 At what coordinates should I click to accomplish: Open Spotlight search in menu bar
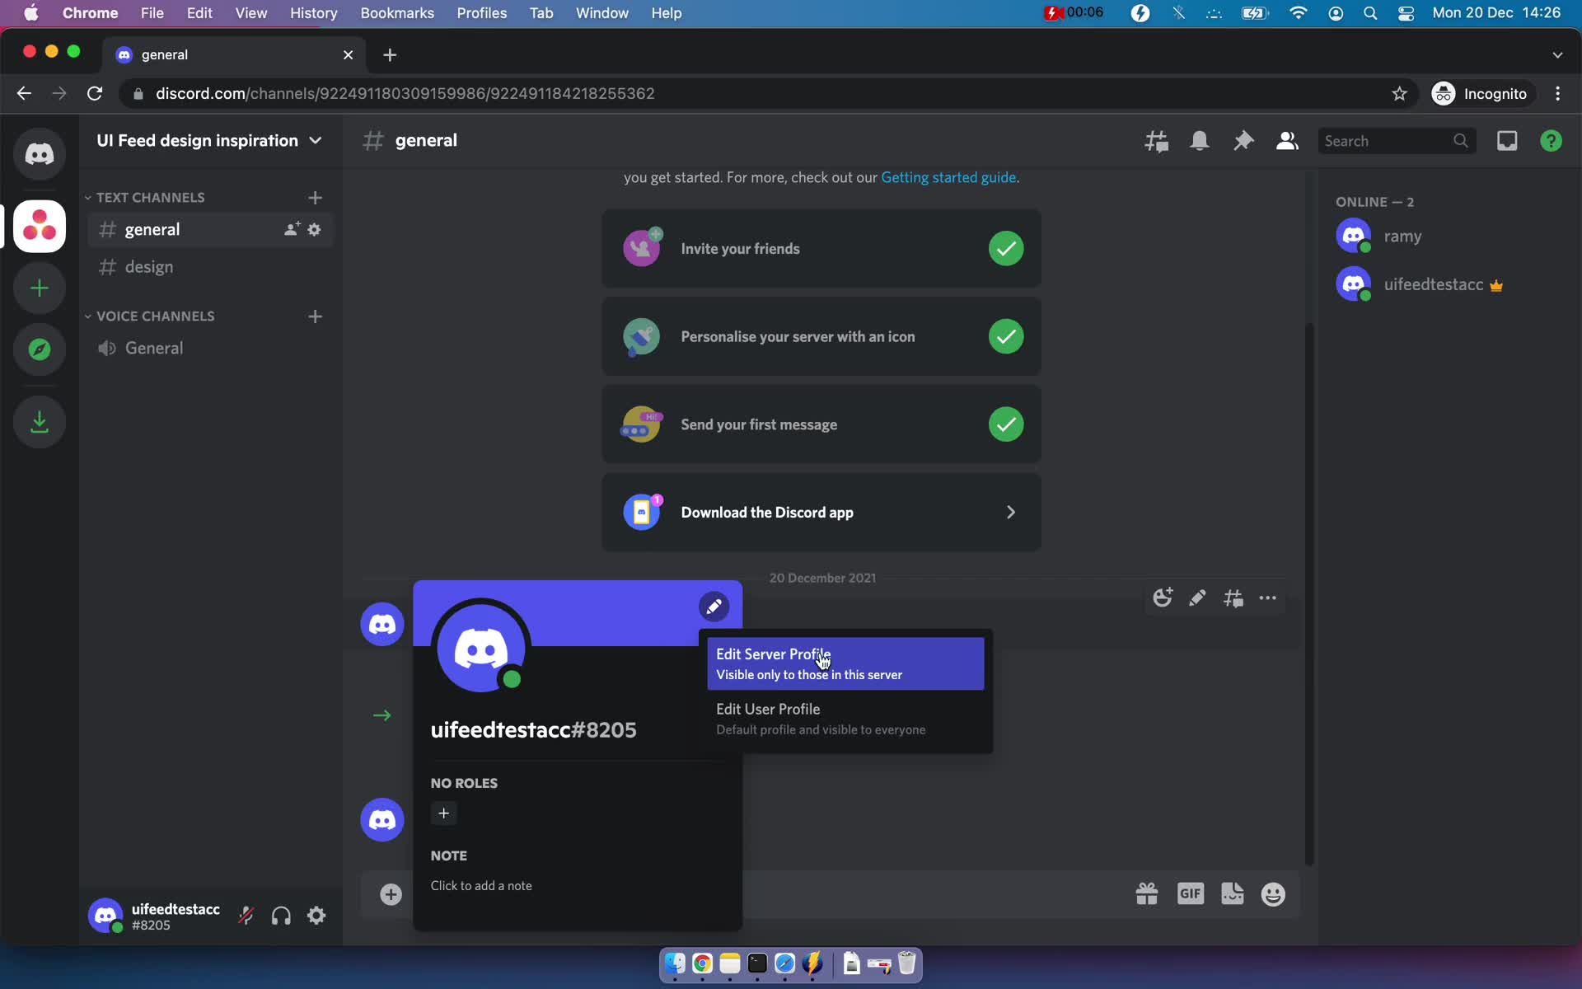tap(1370, 13)
